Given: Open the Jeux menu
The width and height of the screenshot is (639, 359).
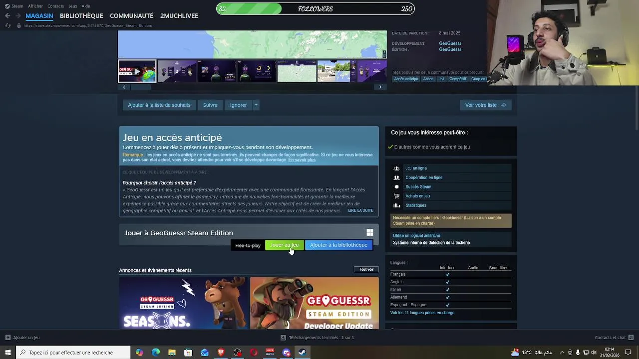Looking at the screenshot, I should pos(72,6).
